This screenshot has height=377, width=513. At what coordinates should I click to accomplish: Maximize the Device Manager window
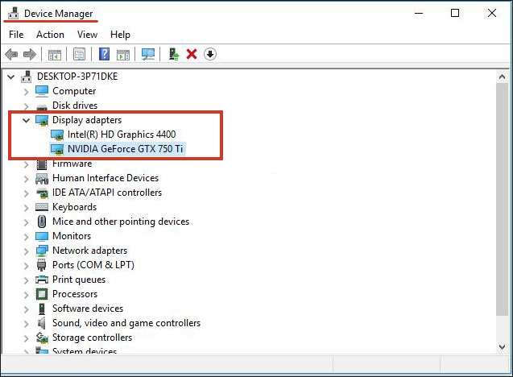click(455, 13)
